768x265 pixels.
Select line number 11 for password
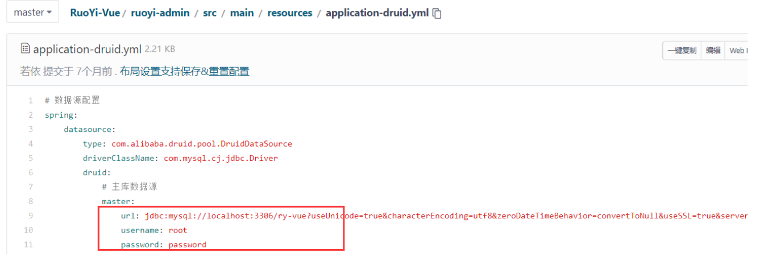tap(28, 245)
